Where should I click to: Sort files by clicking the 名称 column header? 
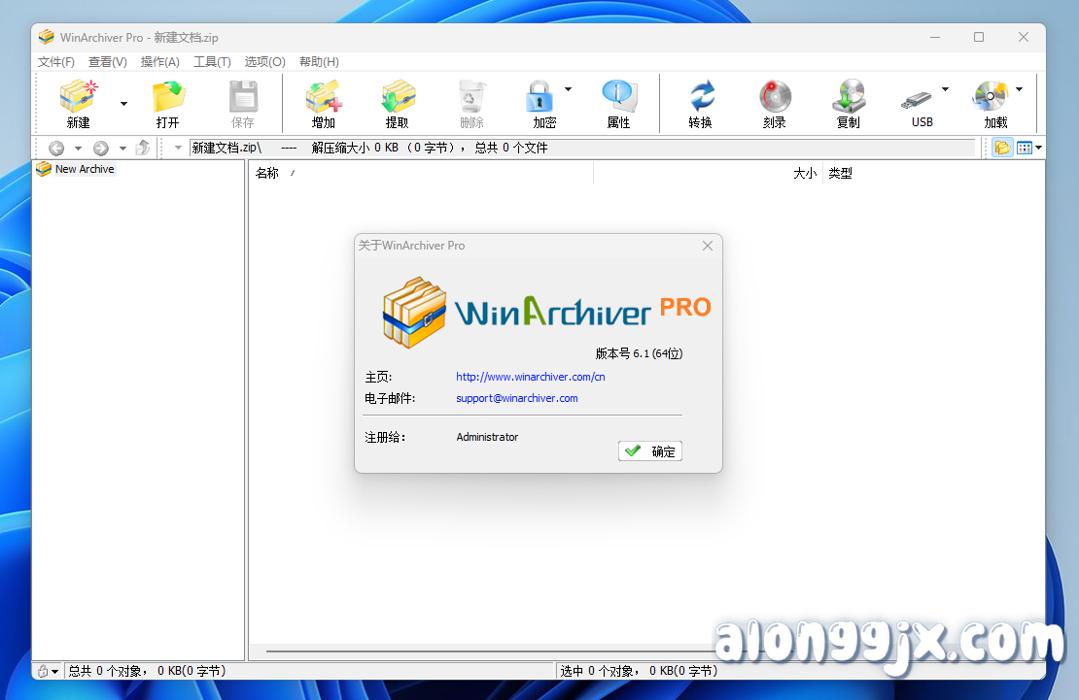click(267, 173)
